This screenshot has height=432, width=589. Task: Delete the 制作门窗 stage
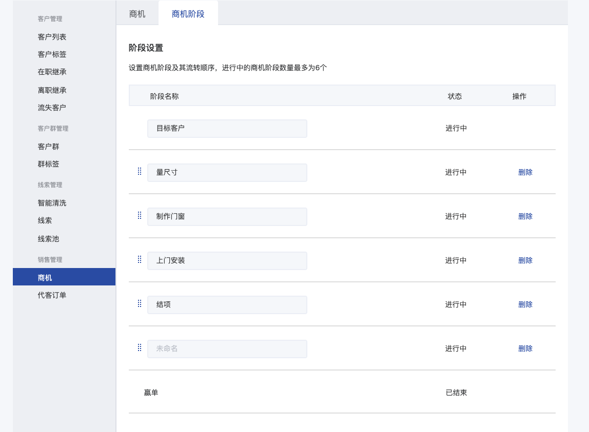(x=525, y=216)
